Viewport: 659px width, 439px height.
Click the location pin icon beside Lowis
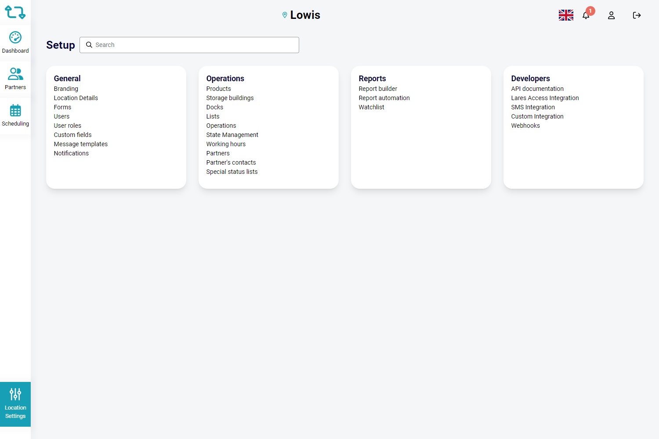tap(285, 15)
